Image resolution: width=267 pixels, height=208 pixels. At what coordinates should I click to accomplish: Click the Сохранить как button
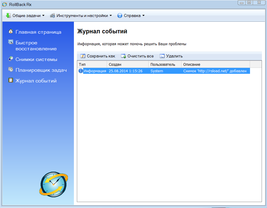[98, 56]
